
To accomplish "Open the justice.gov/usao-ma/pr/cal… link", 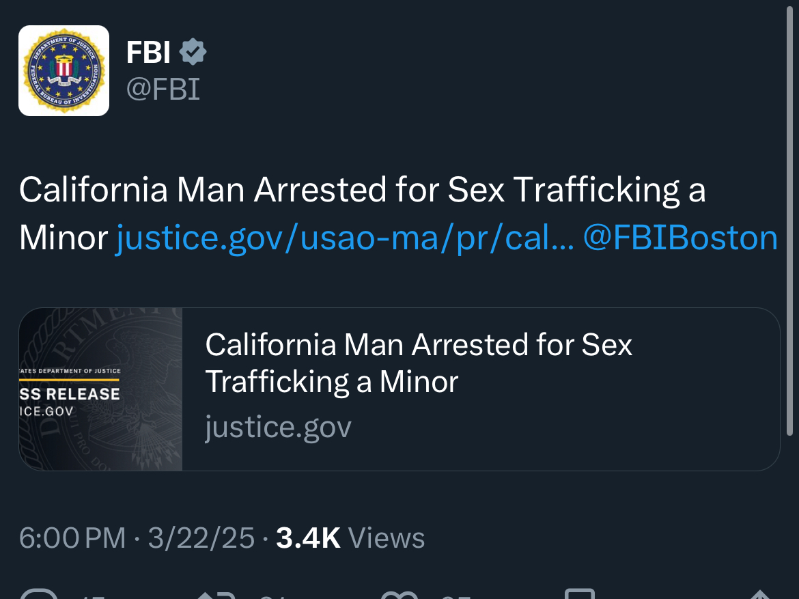I will [x=344, y=238].
